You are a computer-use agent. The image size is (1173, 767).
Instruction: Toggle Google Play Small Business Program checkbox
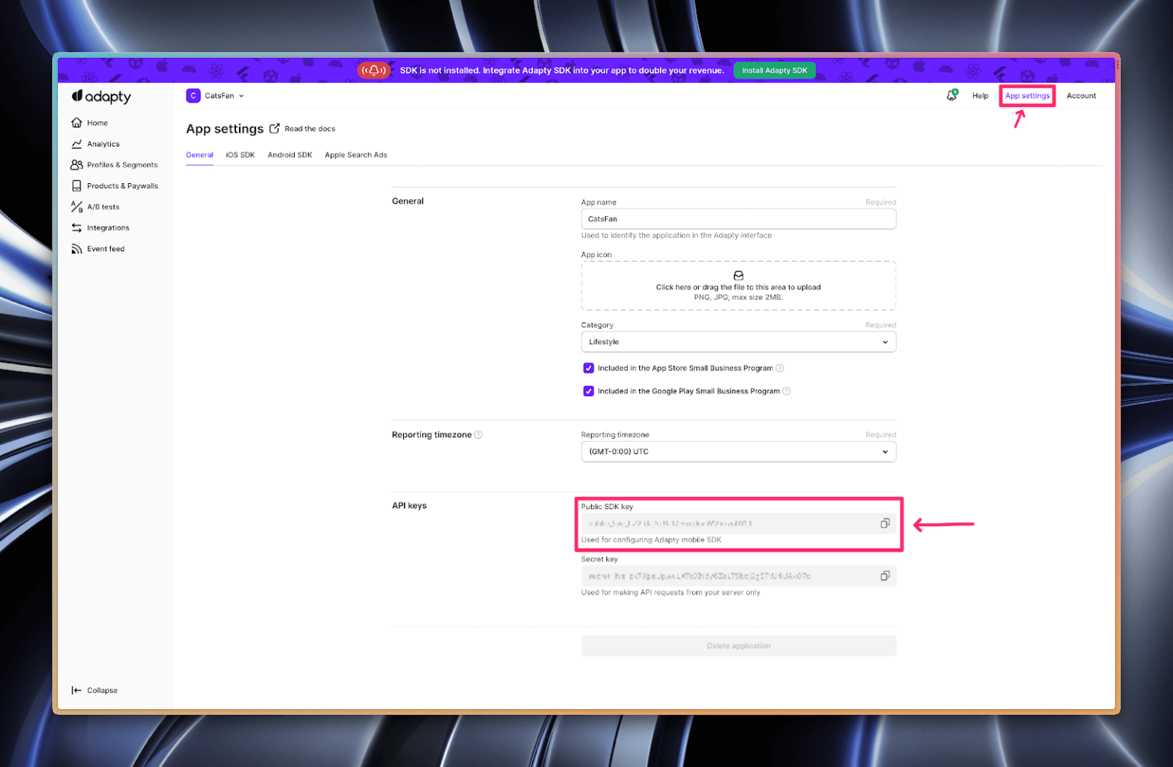point(589,392)
